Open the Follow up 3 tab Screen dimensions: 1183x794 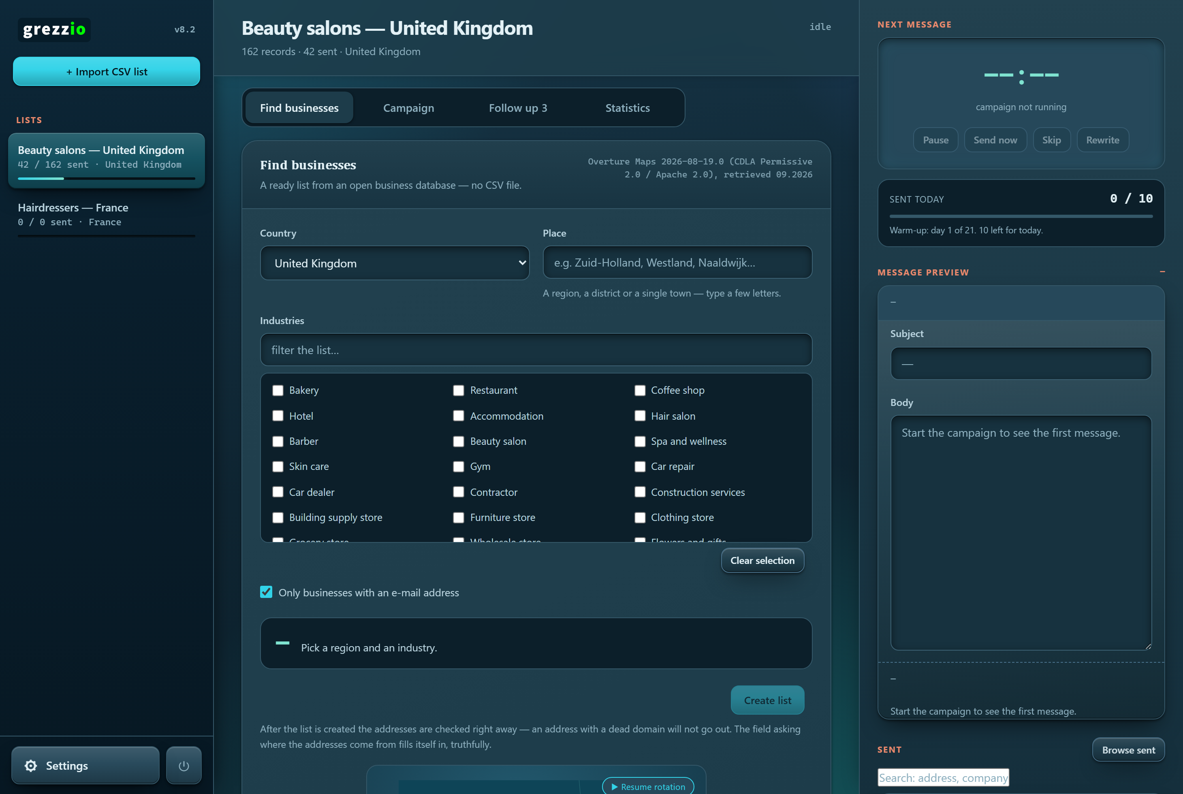point(518,108)
